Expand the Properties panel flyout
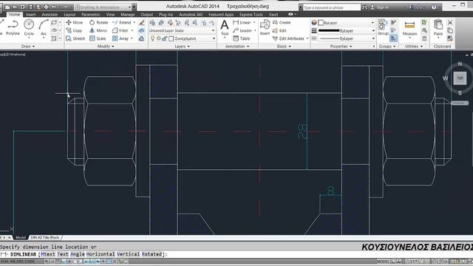This screenshot has width=473, height=266. tap(341, 46)
